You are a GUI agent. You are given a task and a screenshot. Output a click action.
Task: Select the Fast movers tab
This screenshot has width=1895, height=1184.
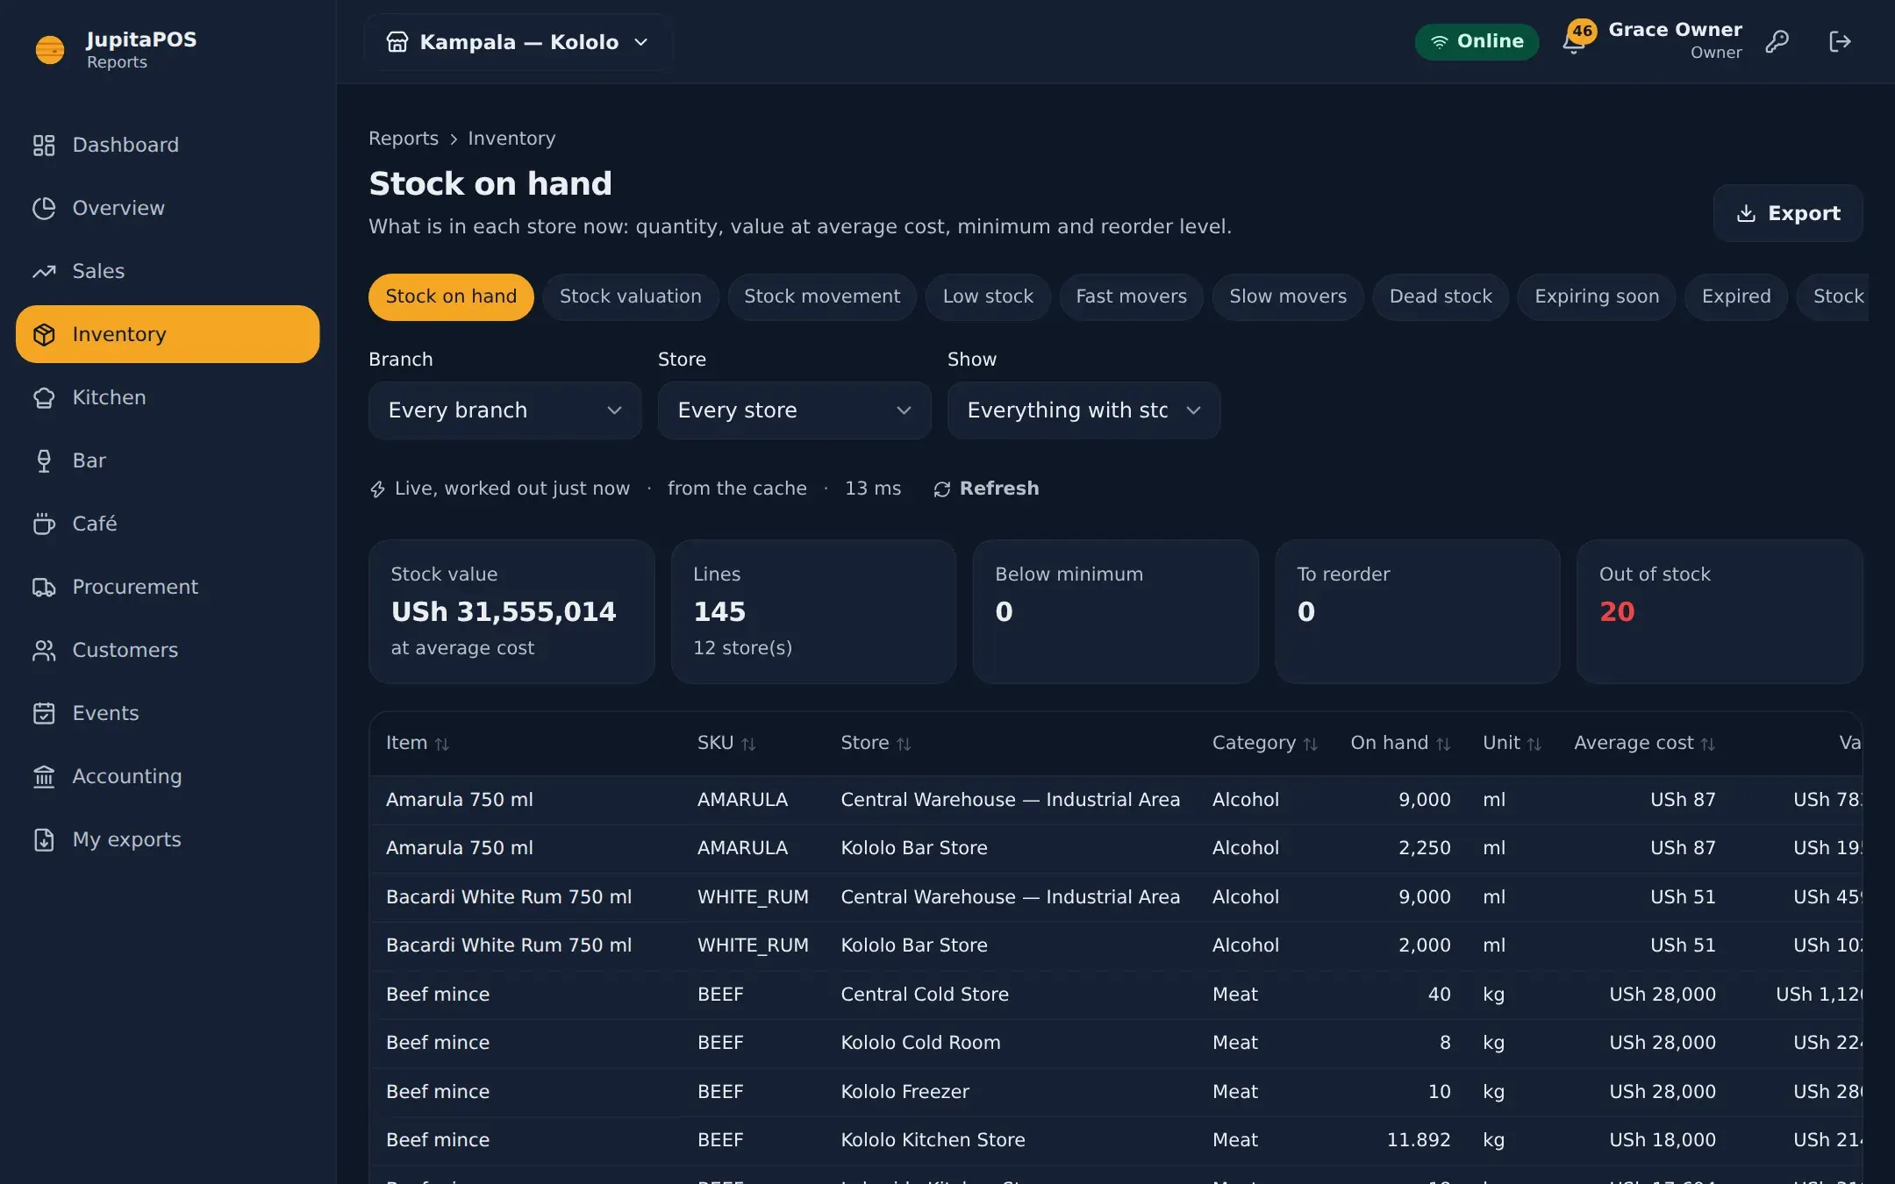tap(1132, 296)
